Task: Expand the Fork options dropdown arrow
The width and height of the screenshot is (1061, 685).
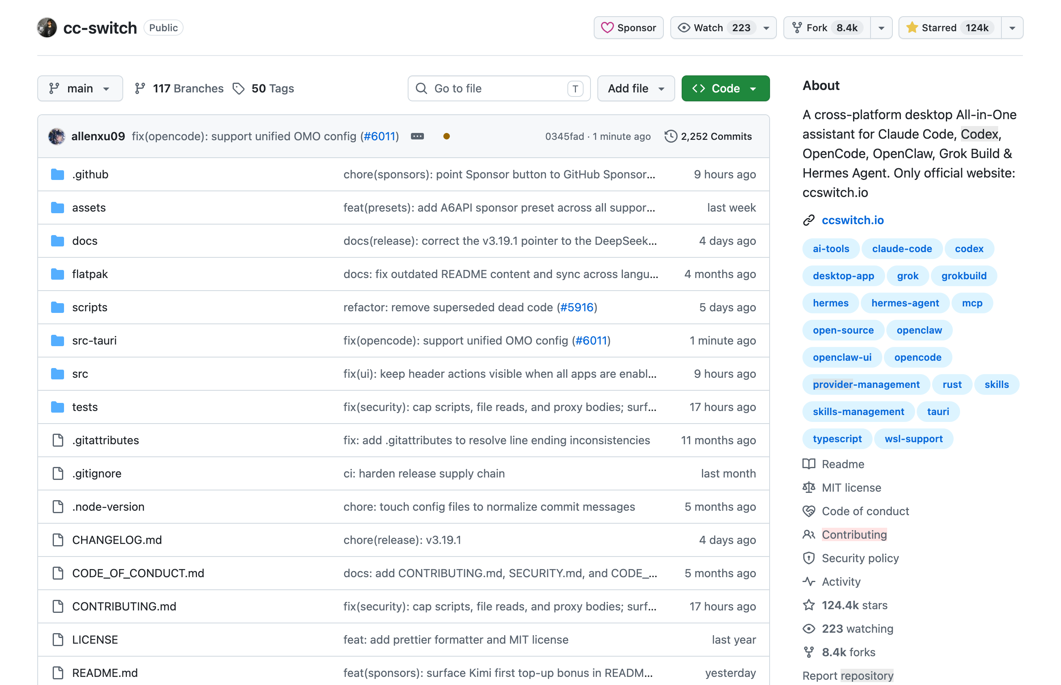Action: point(881,28)
